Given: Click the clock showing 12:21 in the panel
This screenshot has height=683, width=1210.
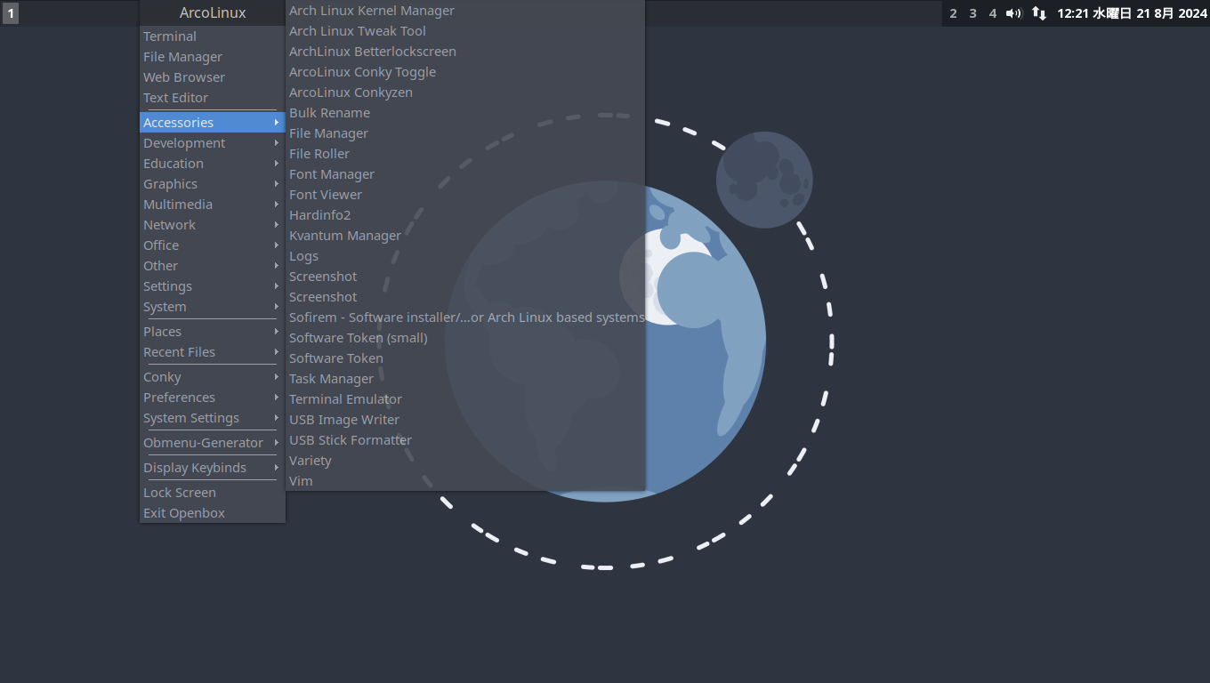Looking at the screenshot, I should point(1132,13).
